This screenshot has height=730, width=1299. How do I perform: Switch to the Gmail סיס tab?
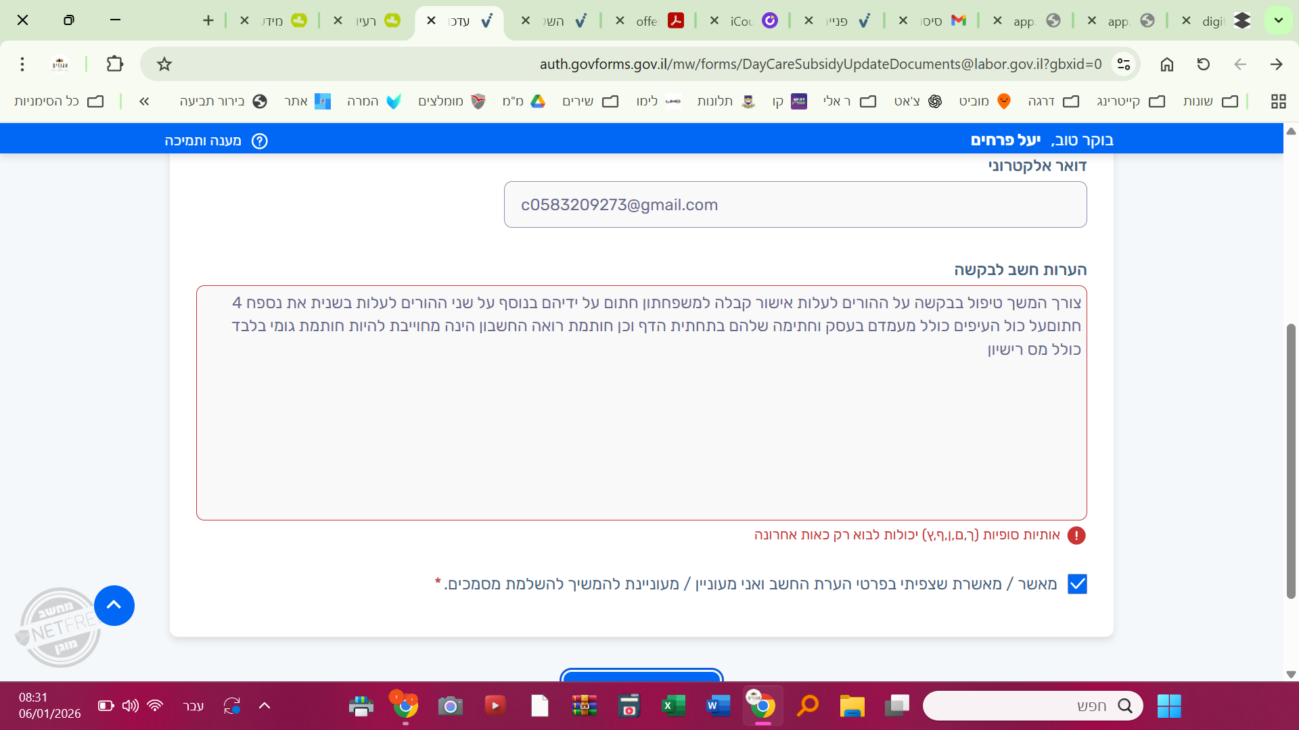940,21
